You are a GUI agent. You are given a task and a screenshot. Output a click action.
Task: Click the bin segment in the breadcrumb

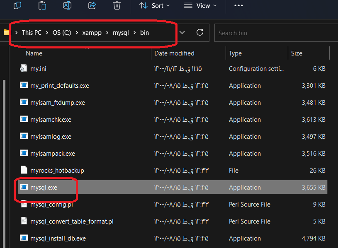[144, 33]
